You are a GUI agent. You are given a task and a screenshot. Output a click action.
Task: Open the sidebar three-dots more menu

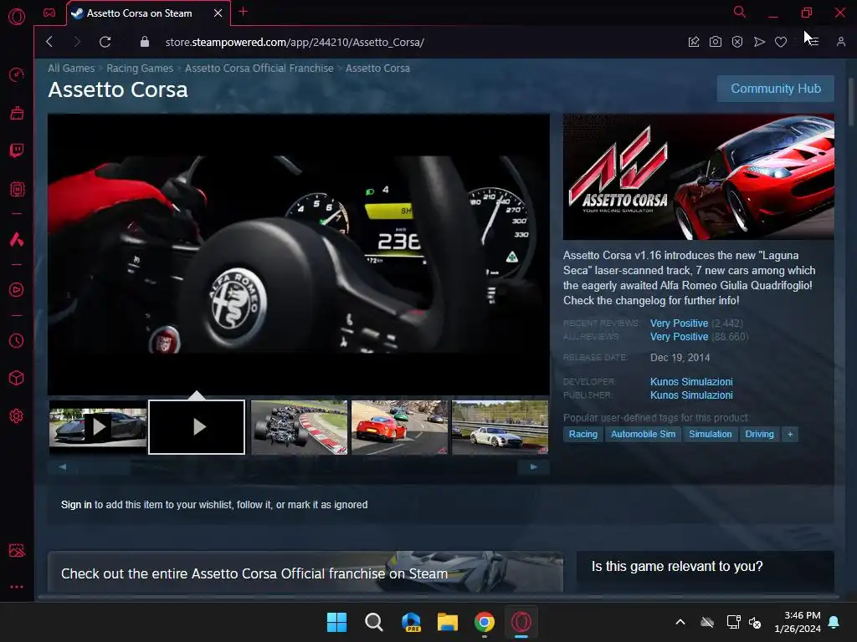point(17,587)
